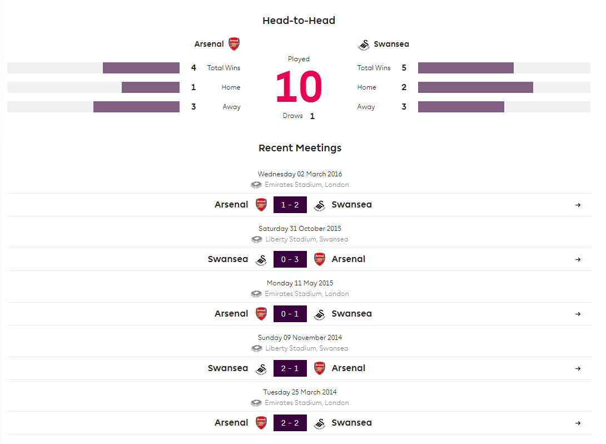606x444 pixels.
Task: Open the 25 March 2014 match arrow
Action: click(578, 423)
